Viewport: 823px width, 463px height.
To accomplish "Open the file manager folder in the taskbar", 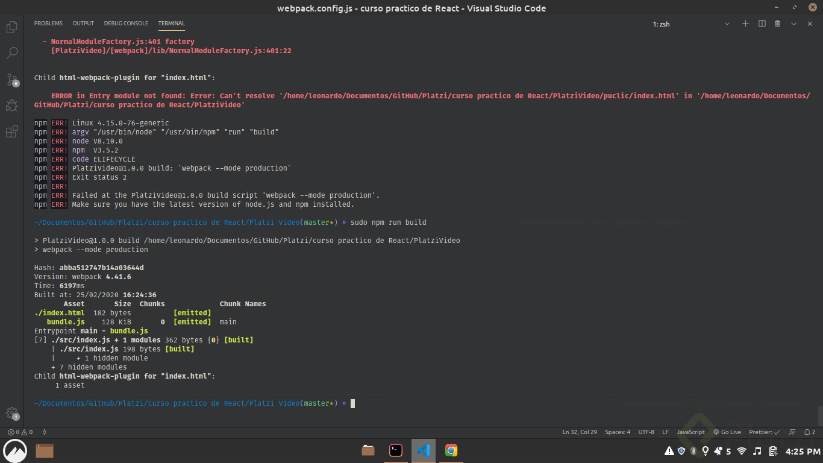I will 368,450.
